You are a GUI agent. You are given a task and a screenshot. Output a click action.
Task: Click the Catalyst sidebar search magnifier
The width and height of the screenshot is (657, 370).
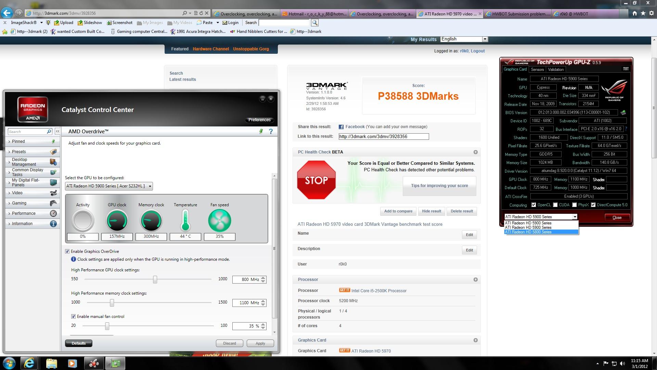point(49,132)
